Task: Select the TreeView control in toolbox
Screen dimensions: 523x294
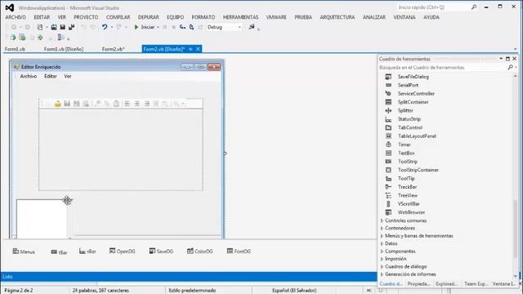Action: click(407, 195)
